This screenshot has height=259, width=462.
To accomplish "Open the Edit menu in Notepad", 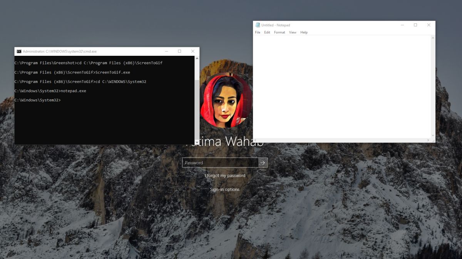I will pyautogui.click(x=267, y=32).
